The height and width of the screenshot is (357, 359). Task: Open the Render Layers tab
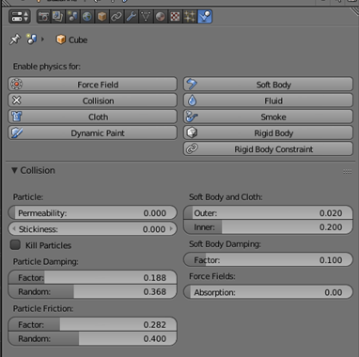[58, 17]
